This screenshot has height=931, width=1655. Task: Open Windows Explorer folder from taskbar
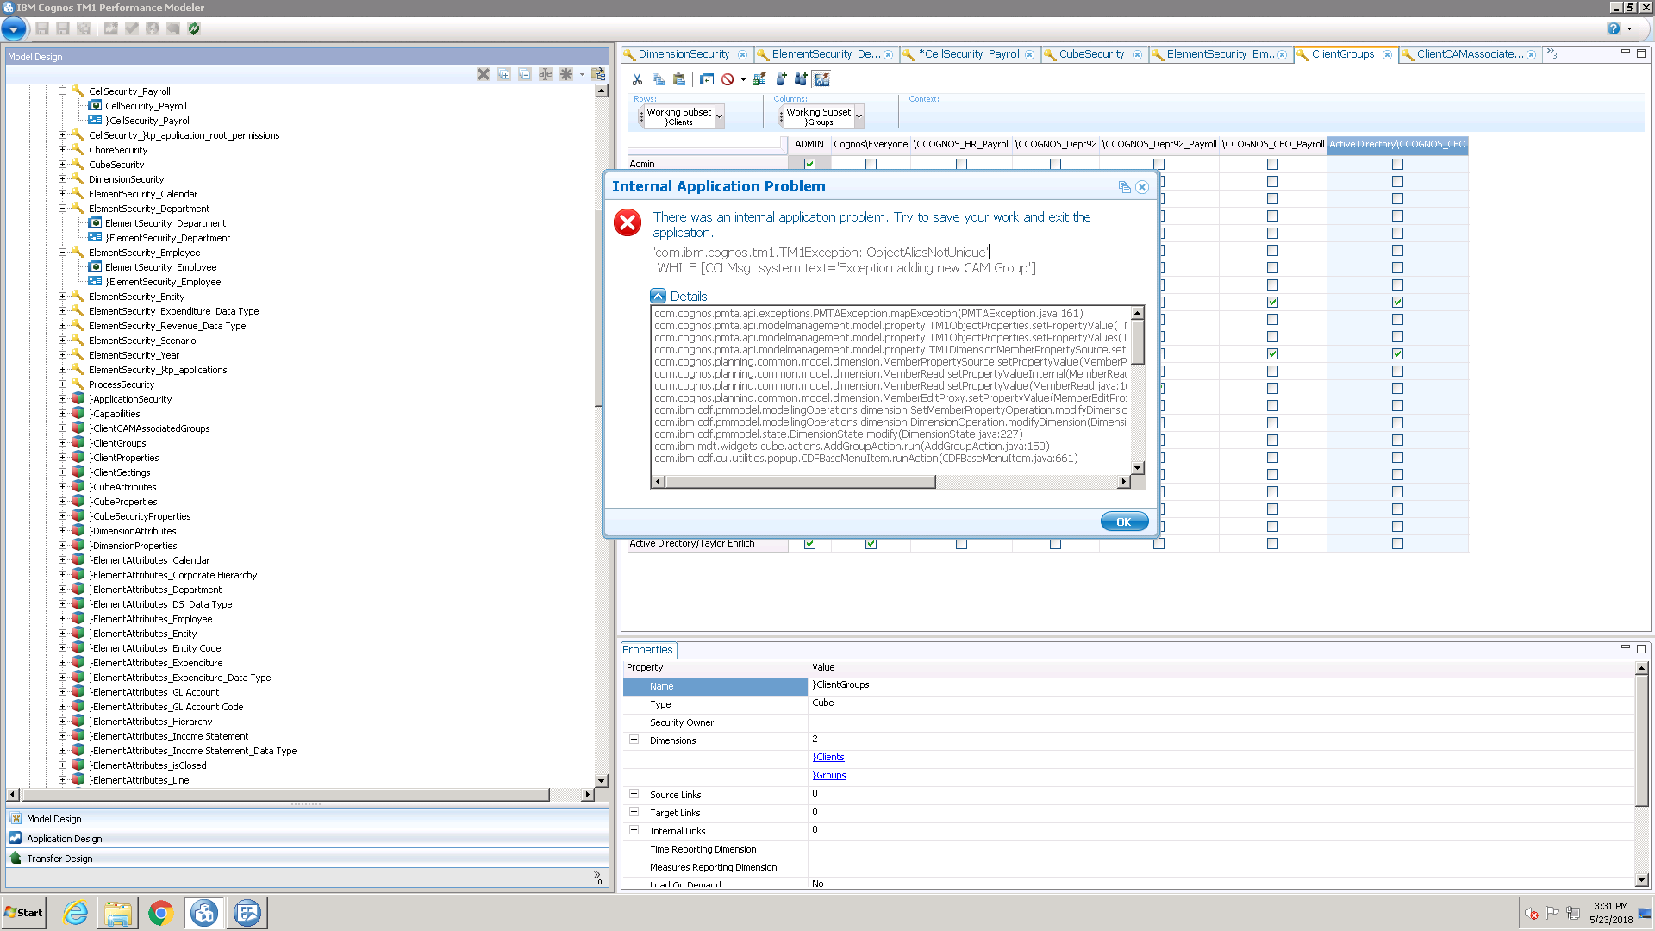pyautogui.click(x=118, y=913)
